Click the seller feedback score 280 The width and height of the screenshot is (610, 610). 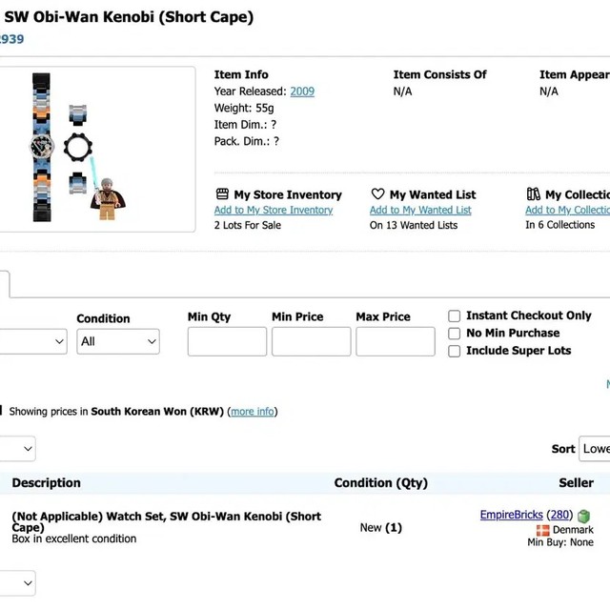559,515
